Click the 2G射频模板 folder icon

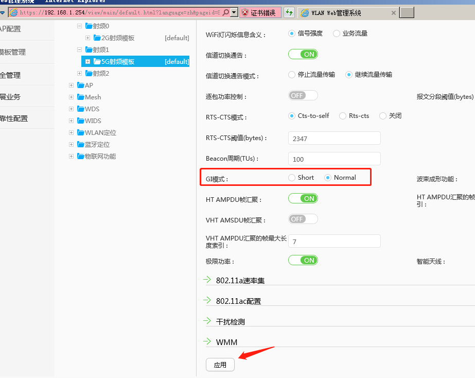[97, 38]
